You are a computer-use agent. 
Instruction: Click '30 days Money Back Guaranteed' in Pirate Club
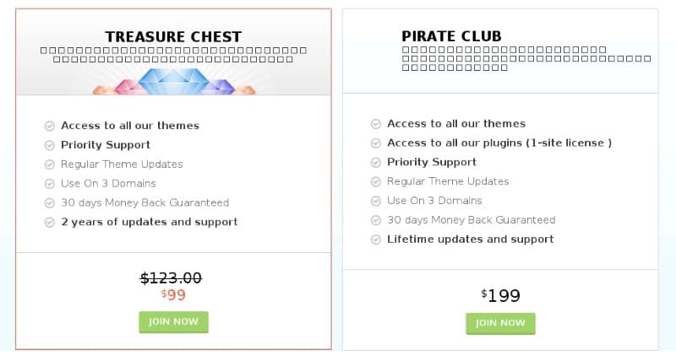[471, 220]
